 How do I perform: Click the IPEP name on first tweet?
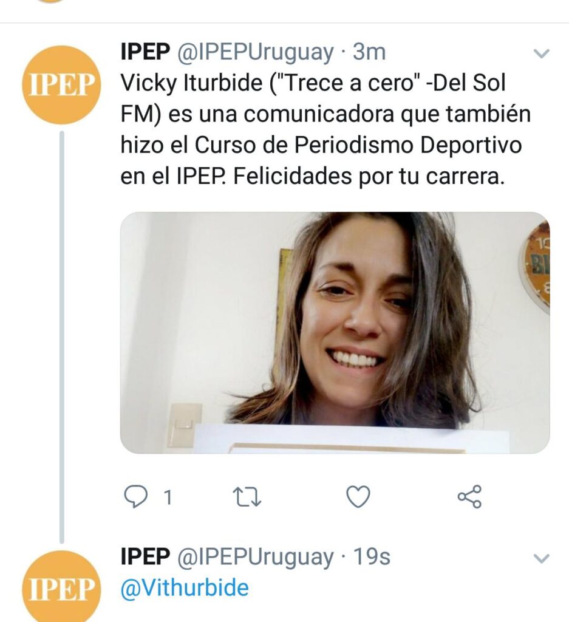tap(145, 53)
